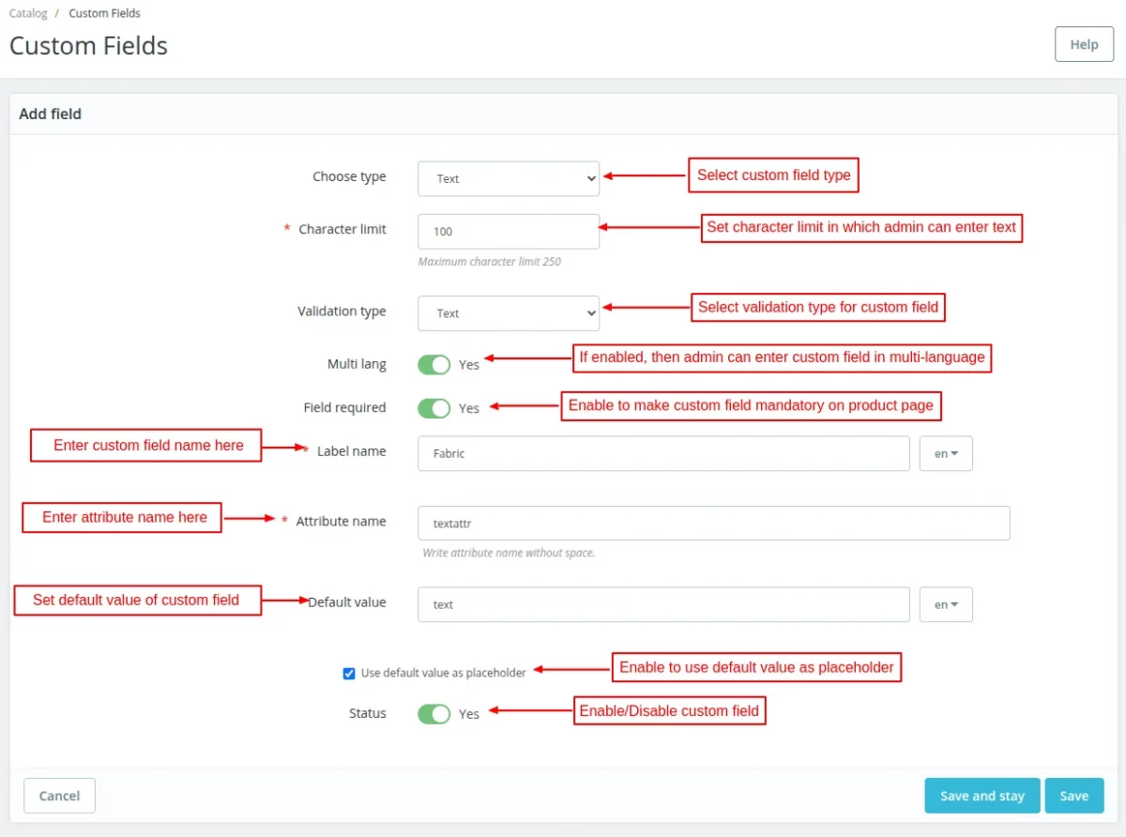Cancel adding the custom field
The height and width of the screenshot is (837, 1126).
59,796
